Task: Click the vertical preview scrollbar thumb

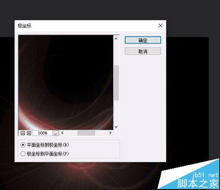Action: pyautogui.click(x=116, y=83)
